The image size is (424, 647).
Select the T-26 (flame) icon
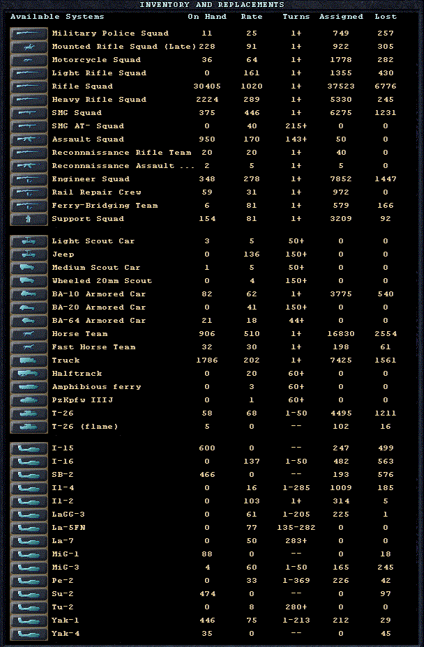(x=29, y=427)
